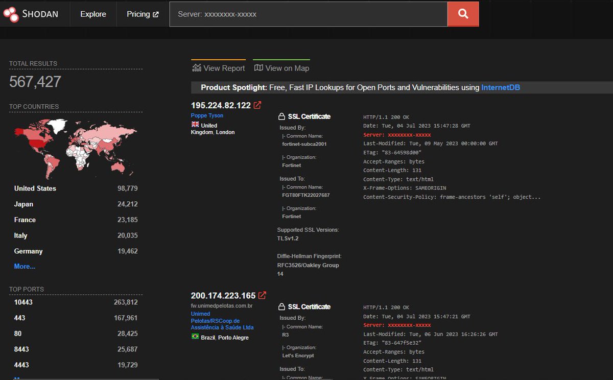Open the View on Map tab

pos(281,68)
